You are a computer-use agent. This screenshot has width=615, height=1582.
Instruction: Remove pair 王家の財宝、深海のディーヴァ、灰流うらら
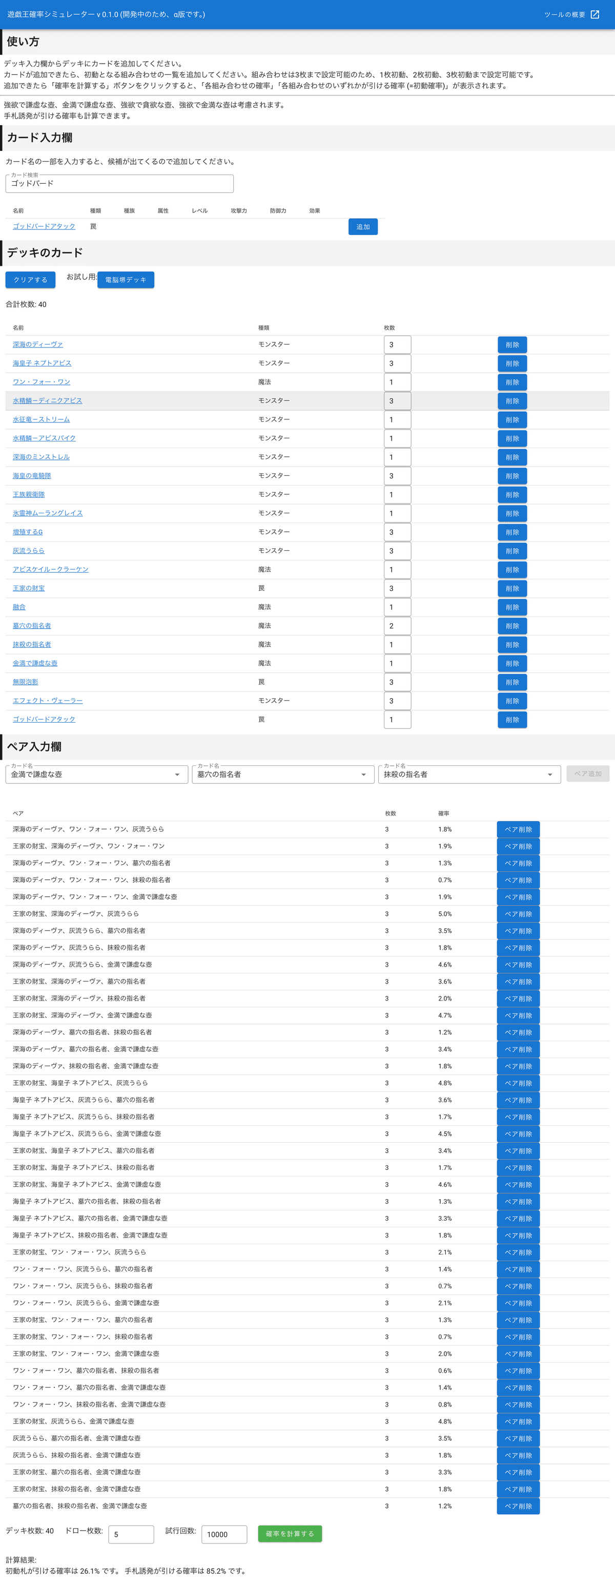pos(518,914)
